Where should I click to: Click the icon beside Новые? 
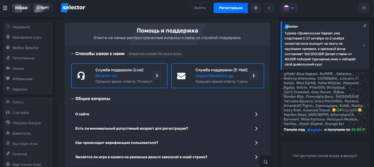pos(8,68)
